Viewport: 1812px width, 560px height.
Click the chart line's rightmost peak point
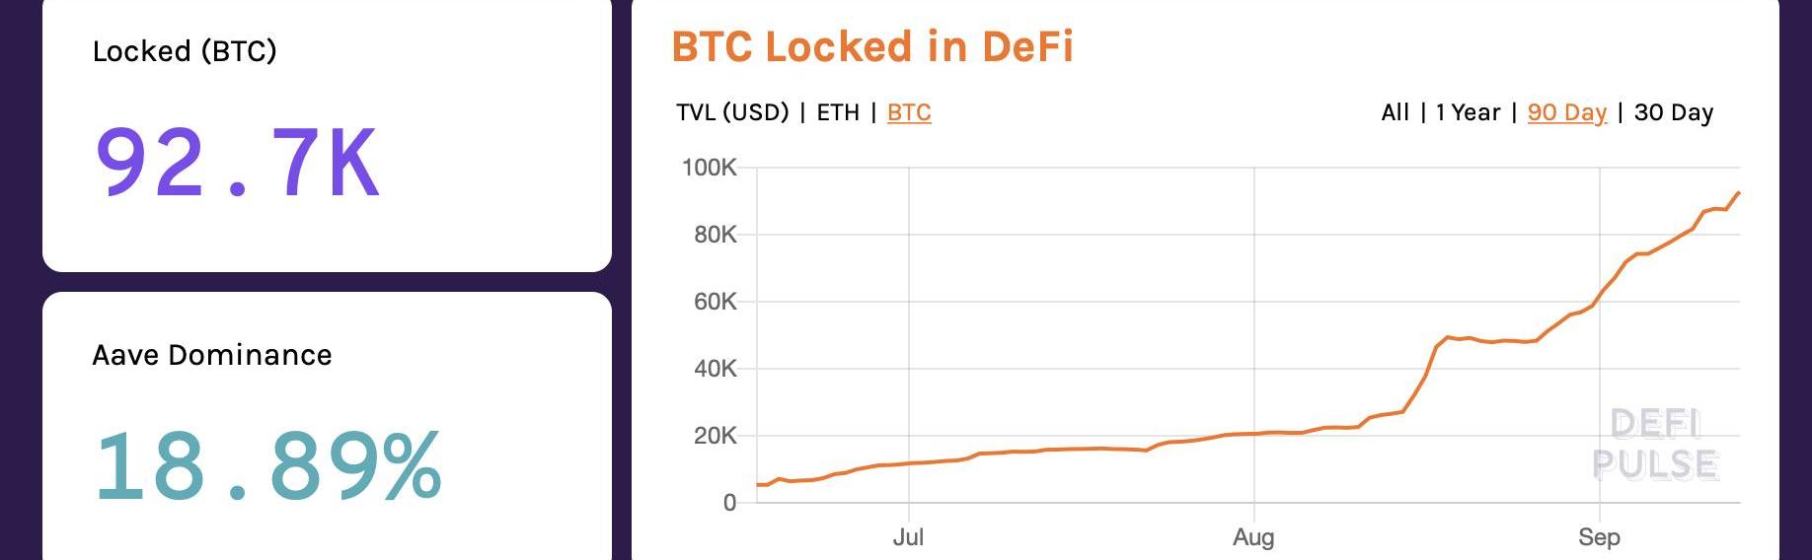tap(1738, 193)
